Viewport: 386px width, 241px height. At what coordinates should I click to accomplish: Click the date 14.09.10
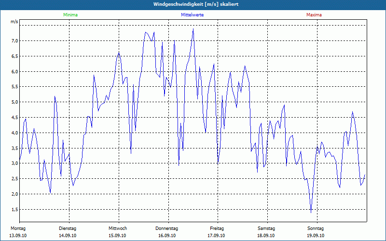[68, 236]
